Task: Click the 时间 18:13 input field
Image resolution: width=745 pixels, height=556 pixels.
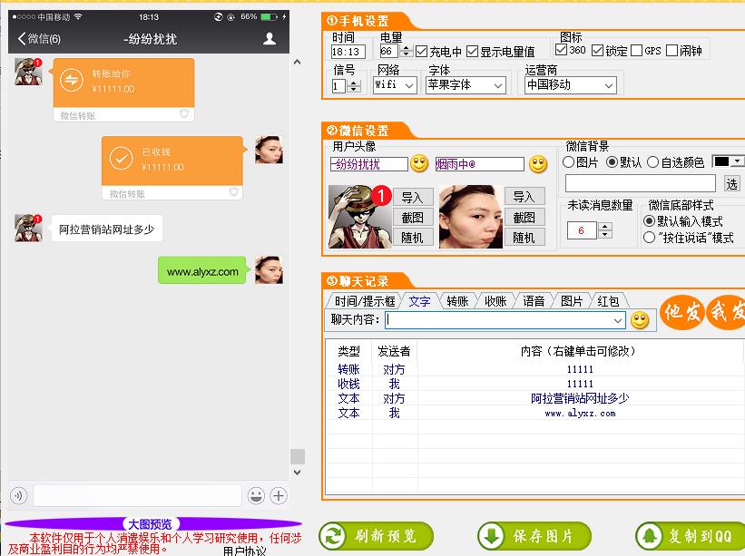Action: pos(348,52)
